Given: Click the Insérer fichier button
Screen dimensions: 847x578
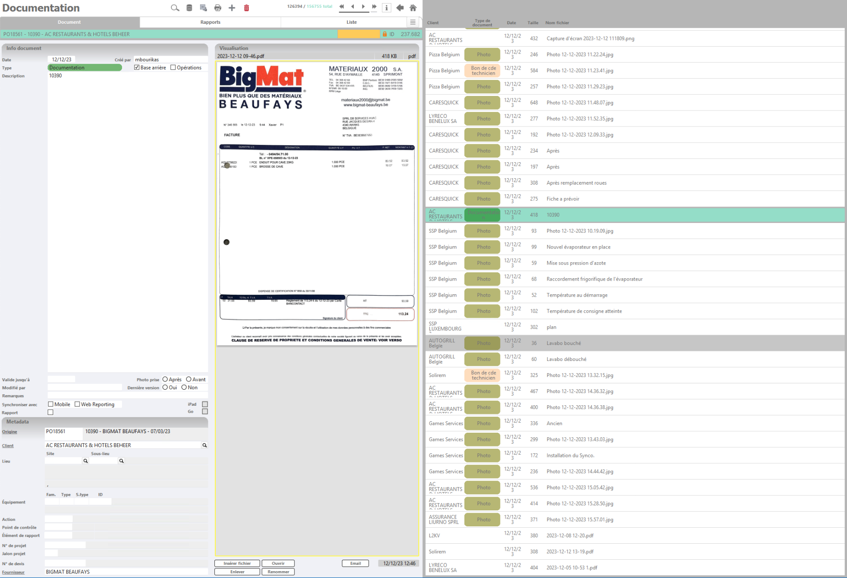Looking at the screenshot, I should point(237,563).
